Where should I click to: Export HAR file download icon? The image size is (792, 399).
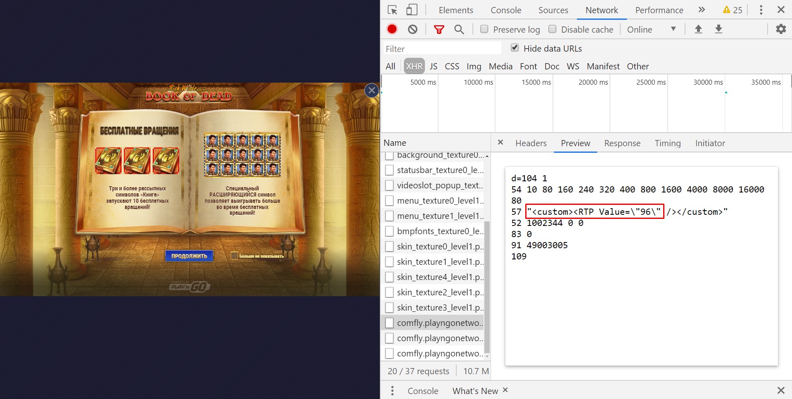coord(718,29)
